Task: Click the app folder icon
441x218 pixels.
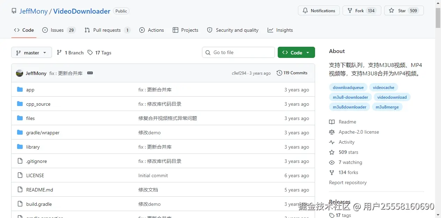Action: (20, 90)
